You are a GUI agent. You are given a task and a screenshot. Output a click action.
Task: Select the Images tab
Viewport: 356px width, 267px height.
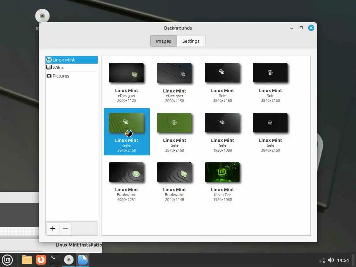[163, 41]
